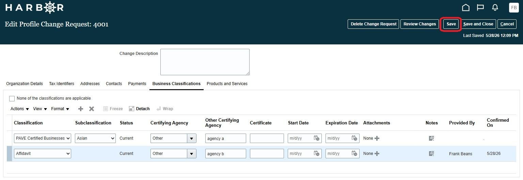Click Certificate field in PAVE row
This screenshot has height=180, width=523.
(x=267, y=138)
